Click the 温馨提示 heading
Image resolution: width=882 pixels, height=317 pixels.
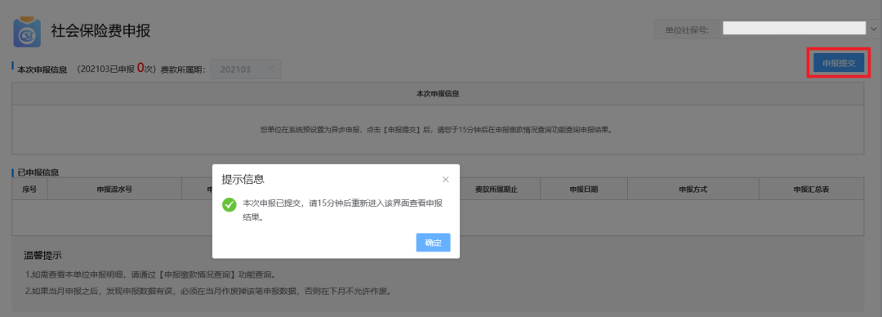pos(42,256)
